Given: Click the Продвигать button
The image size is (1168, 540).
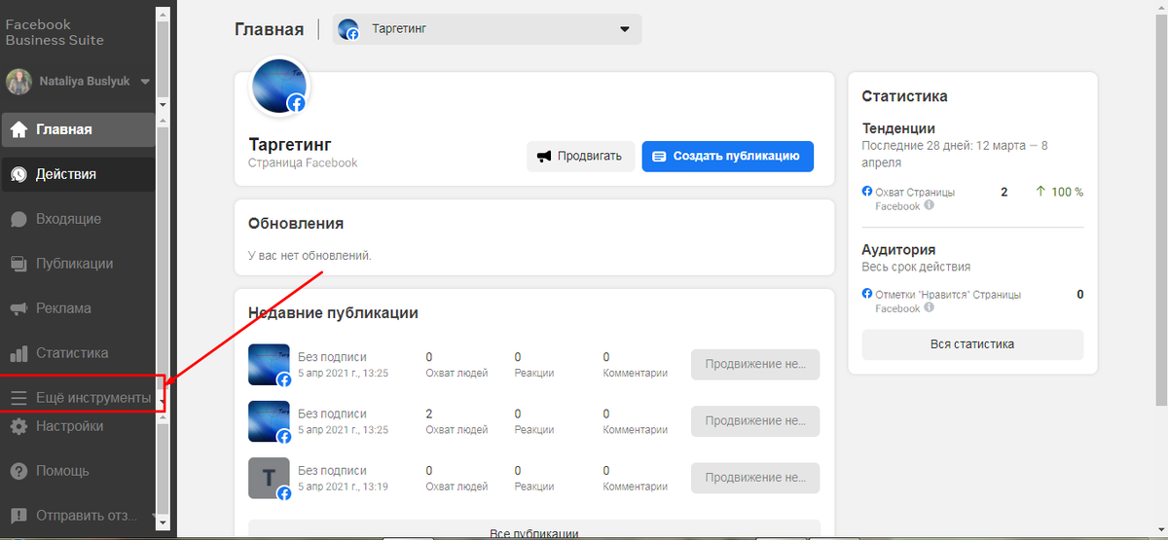Looking at the screenshot, I should pyautogui.click(x=581, y=156).
